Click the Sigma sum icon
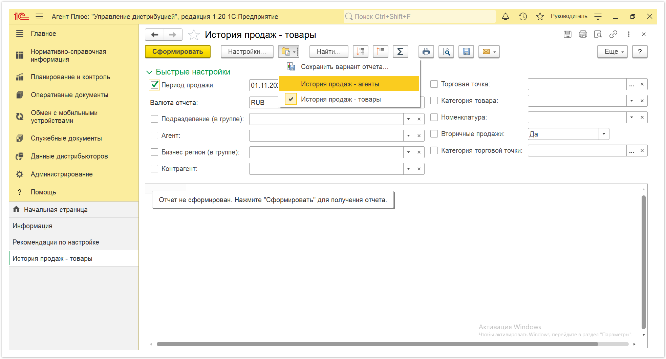Viewport: 666px width, 359px height. pos(400,51)
